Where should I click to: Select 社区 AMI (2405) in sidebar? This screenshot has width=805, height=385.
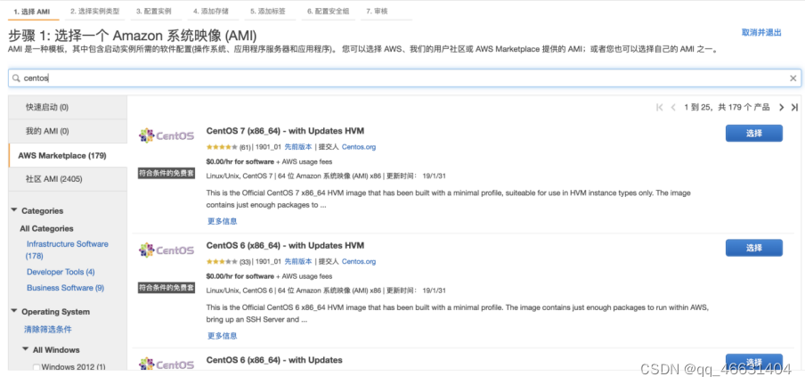68,179
